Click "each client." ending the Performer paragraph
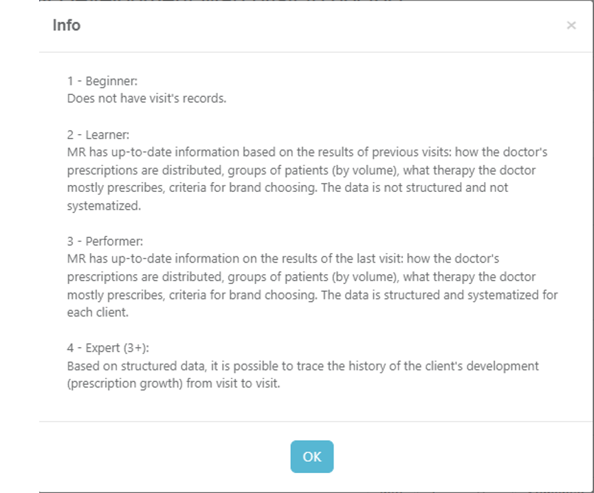 click(98, 313)
